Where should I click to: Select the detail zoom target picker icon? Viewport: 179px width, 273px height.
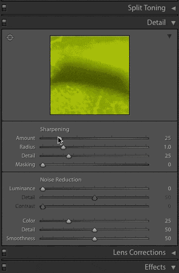pyautogui.click(x=10, y=37)
